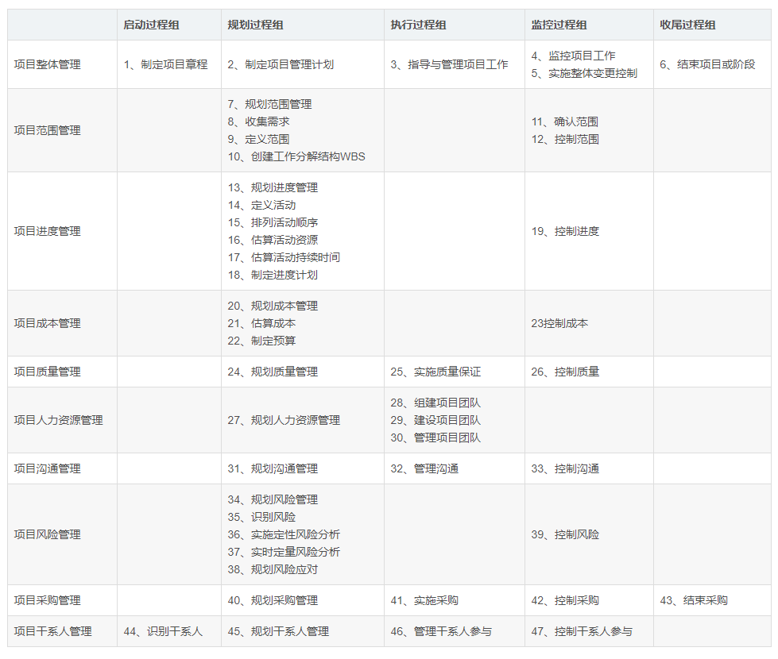This screenshot has height=659, width=778.
Task: Select the 项目风险管理 row label
Action: (47, 534)
